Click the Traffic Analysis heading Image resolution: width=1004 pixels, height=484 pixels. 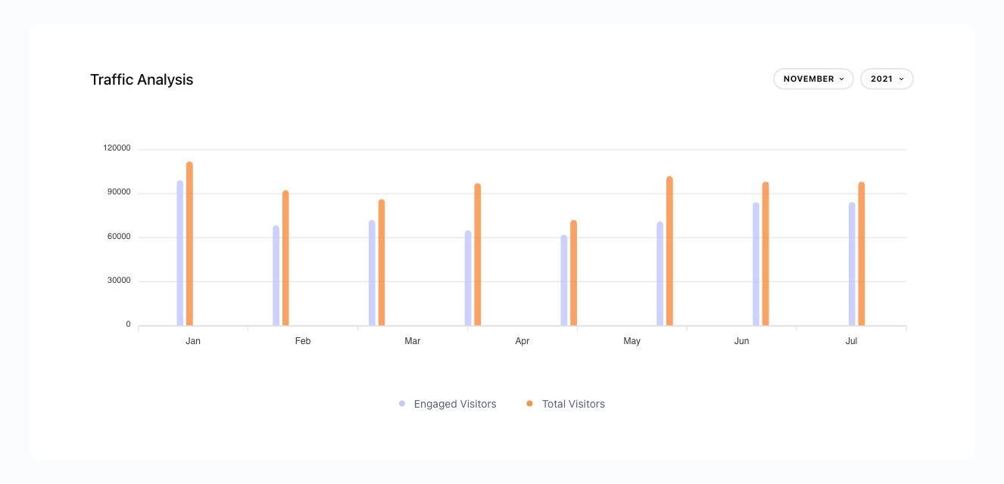[x=142, y=79]
